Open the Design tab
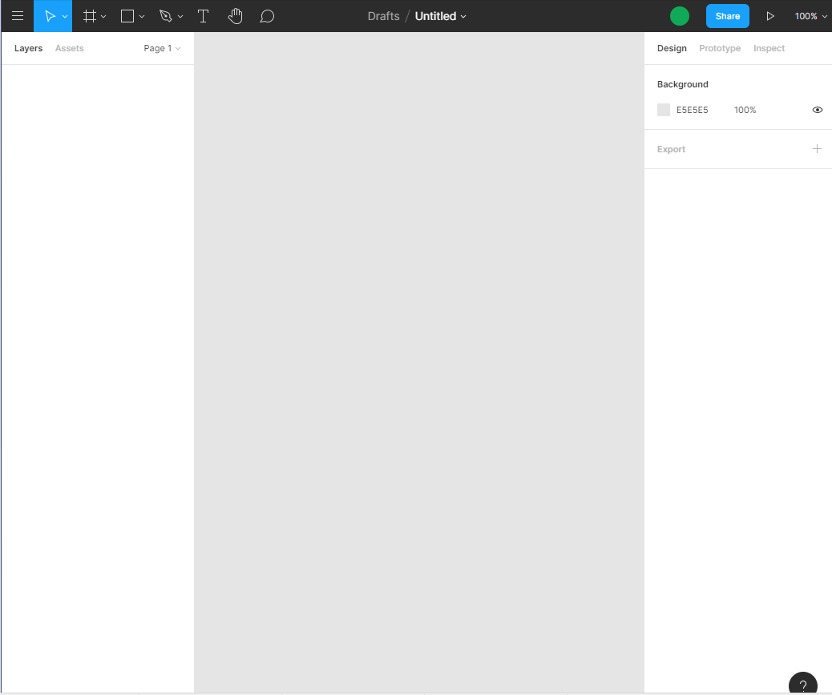832x695 pixels. pos(672,48)
